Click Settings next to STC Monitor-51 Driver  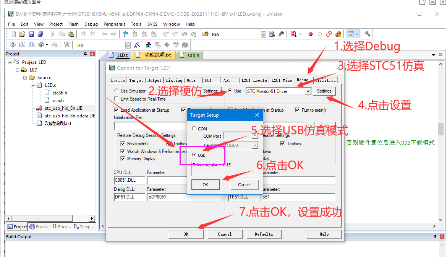(324, 91)
